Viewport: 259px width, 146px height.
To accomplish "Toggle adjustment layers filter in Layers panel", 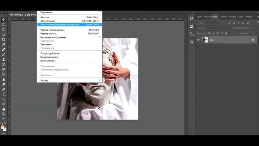I will (x=234, y=23).
